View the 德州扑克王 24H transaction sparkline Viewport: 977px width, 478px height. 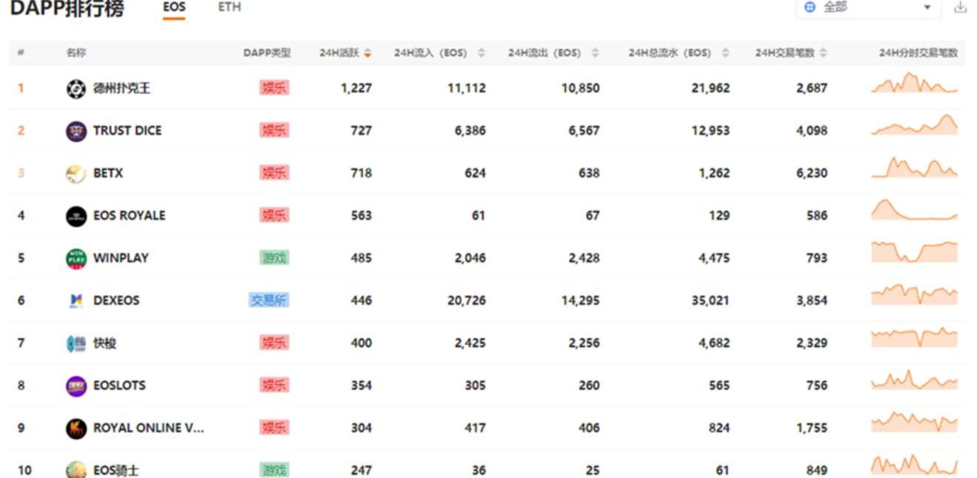coord(915,83)
